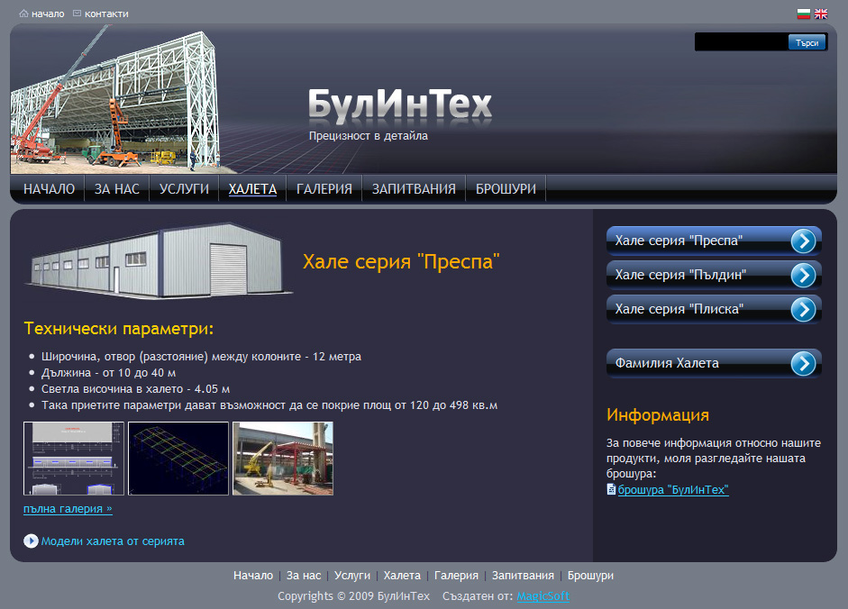Click the Дължина - от 10 до 40 м line
Screen dimensions: 848x609
[109, 373]
